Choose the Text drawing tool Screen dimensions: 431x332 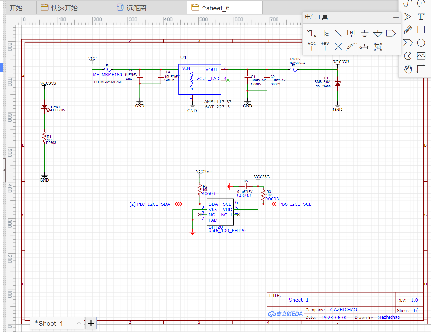coord(421,16)
